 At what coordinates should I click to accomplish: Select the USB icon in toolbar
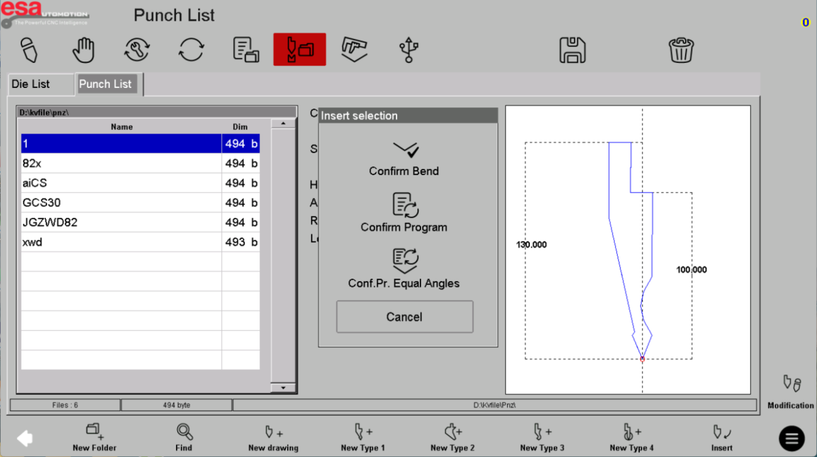[x=409, y=50]
